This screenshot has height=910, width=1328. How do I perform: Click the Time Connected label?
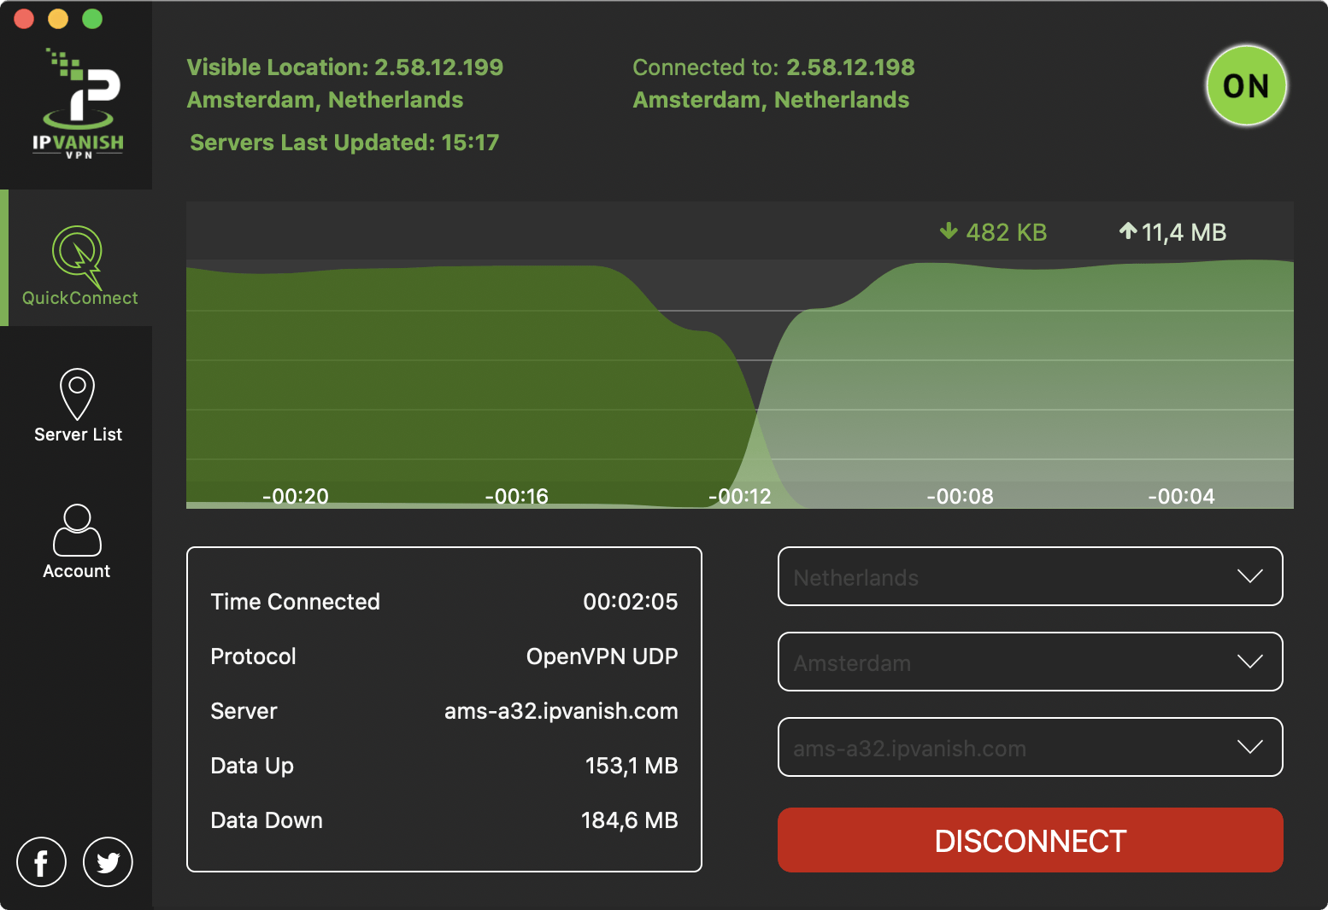pos(296,602)
